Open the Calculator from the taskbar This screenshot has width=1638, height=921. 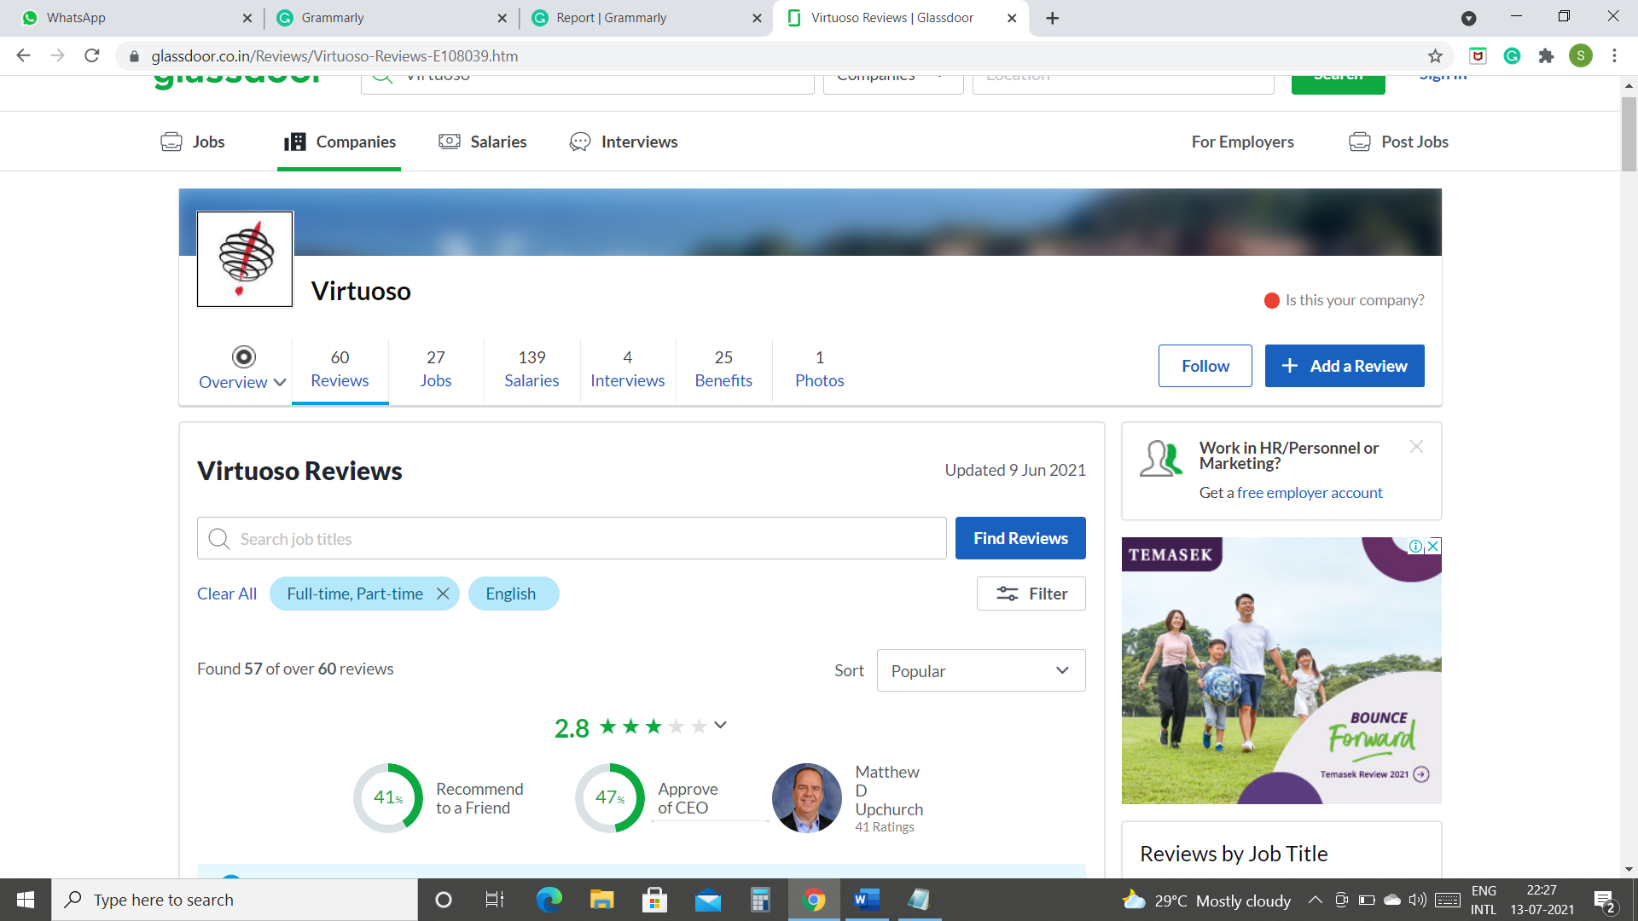(x=760, y=900)
